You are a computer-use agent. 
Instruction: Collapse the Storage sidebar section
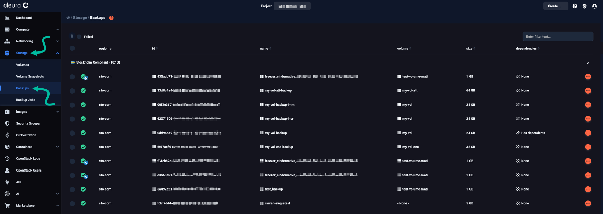pyautogui.click(x=58, y=53)
